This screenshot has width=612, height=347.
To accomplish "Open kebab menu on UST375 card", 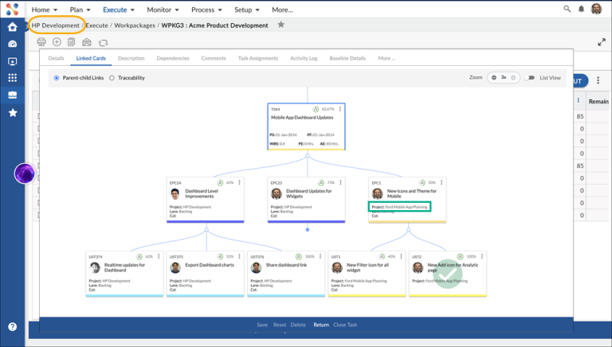I will coord(240,256).
